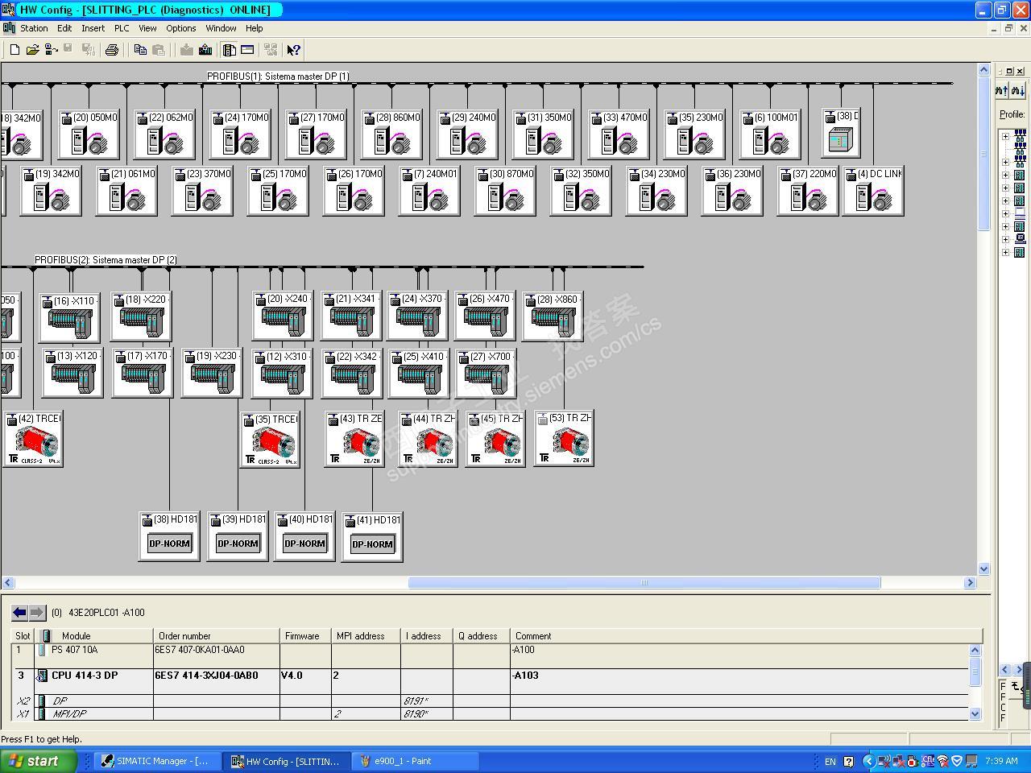
Task: Select drive slave (4) DC LINK
Action: 873,190
